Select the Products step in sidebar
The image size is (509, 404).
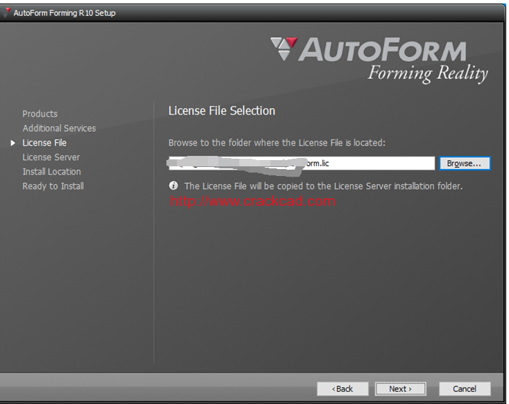pyautogui.click(x=40, y=114)
